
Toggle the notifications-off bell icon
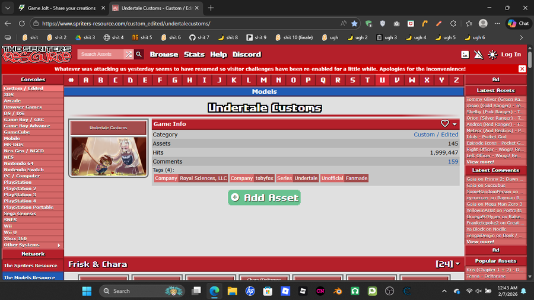coord(478,55)
